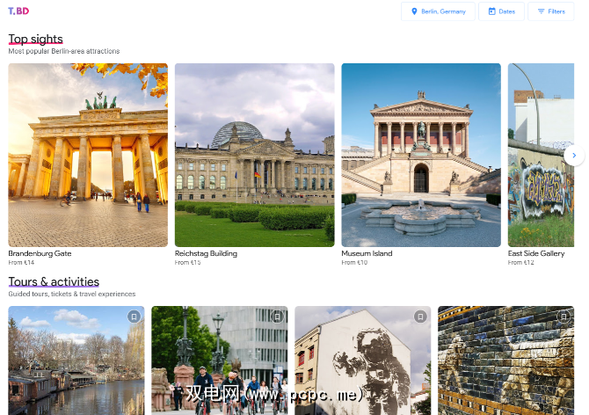Select the Museum Island title
The width and height of the screenshot is (589, 415).
pyautogui.click(x=367, y=253)
